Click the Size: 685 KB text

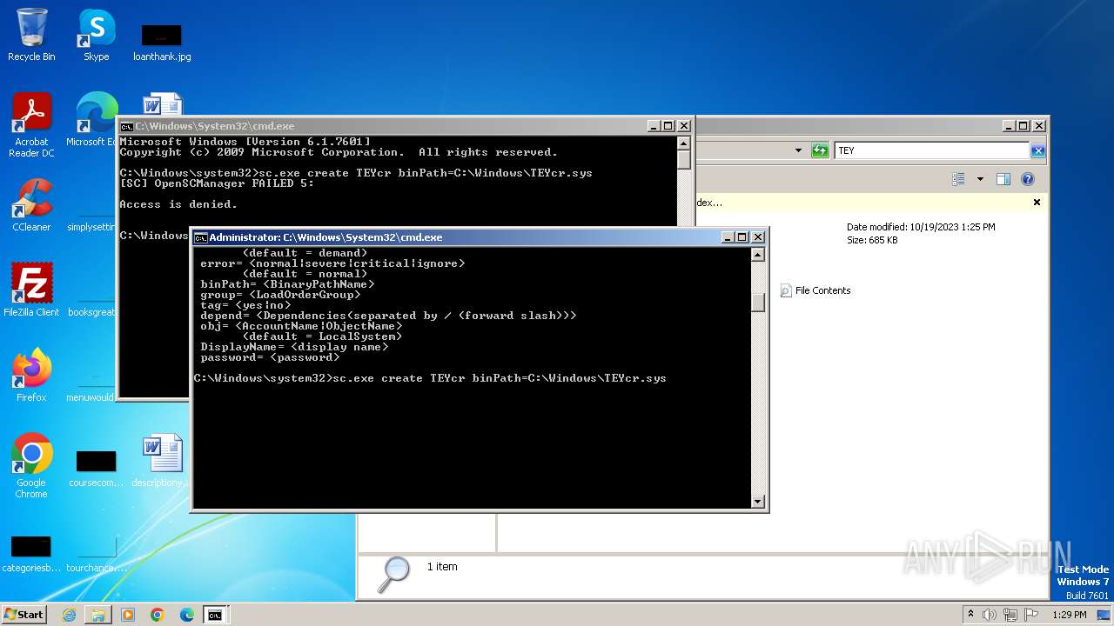(x=872, y=240)
